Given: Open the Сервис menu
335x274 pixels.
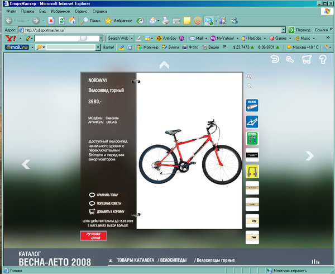Looking at the screenshot, I should (81, 11).
